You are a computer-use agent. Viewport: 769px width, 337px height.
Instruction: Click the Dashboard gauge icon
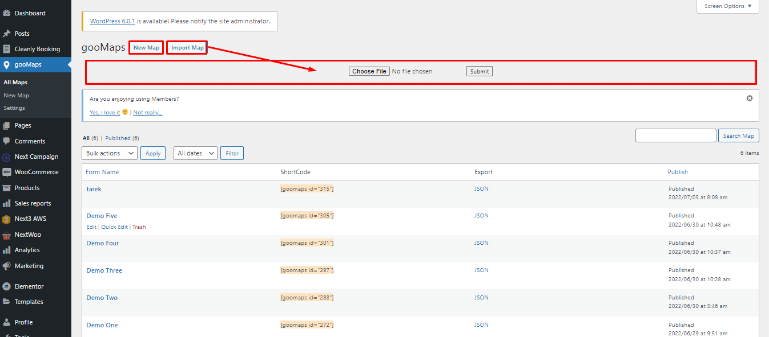point(7,13)
